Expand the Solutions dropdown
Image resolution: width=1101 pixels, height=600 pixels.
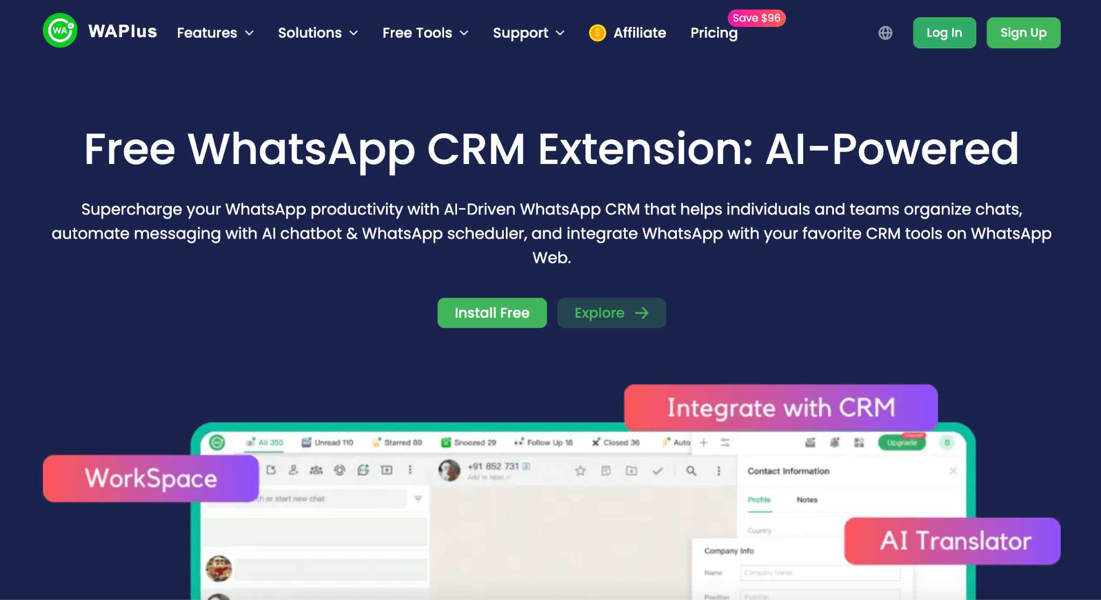(318, 33)
